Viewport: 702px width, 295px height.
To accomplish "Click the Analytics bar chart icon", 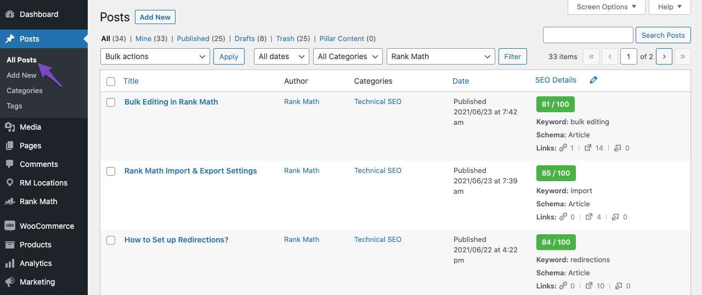I will tap(10, 263).
